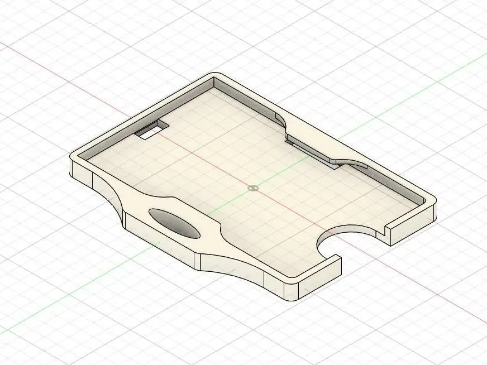Select the origin point marker at model center
The width and height of the screenshot is (487, 365).
[x=254, y=188]
